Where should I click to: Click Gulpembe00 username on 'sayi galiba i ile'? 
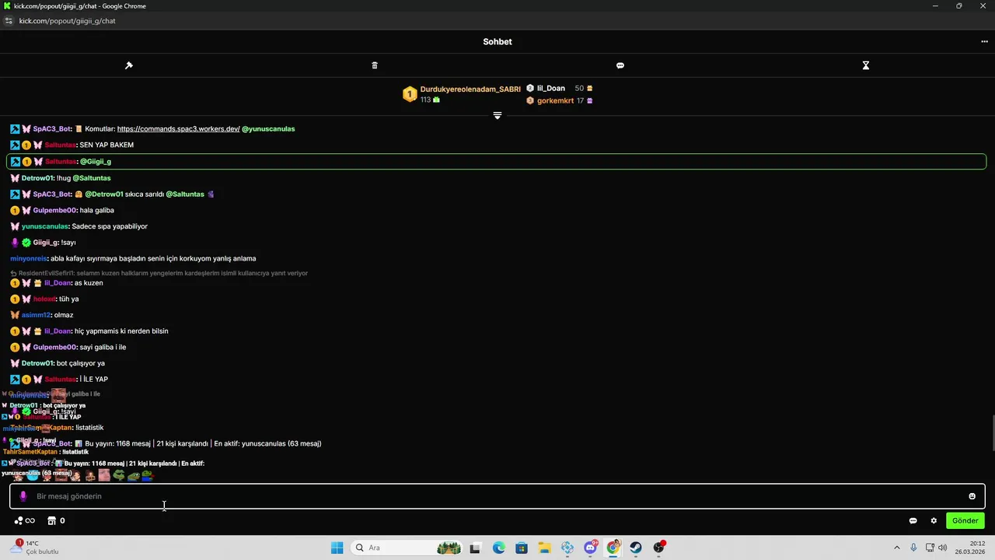click(x=54, y=348)
